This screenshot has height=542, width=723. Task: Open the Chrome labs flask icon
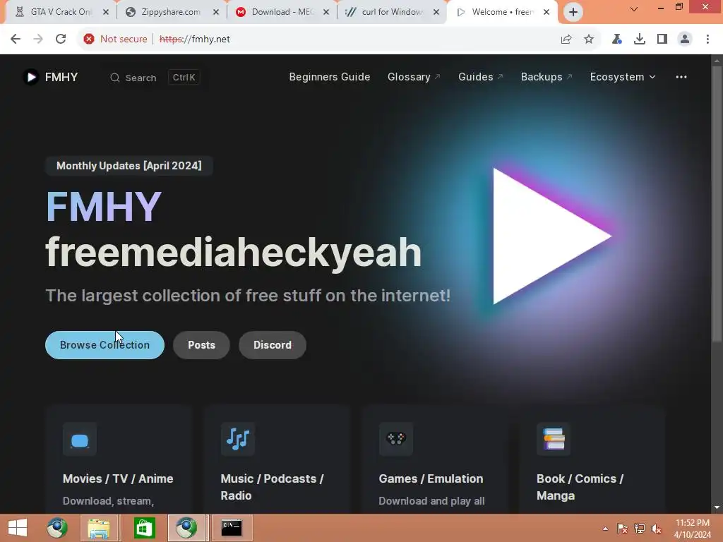pyautogui.click(x=617, y=40)
